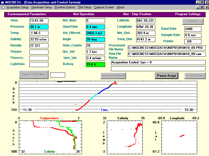Click the Pause Acqui button
The image size is (209, 156).
click(x=167, y=76)
